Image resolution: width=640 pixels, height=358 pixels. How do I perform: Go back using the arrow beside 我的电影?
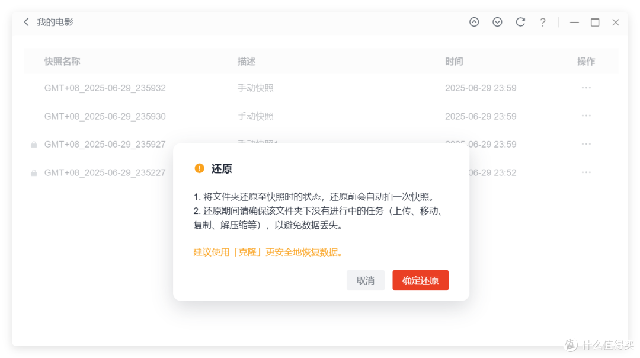(x=27, y=22)
